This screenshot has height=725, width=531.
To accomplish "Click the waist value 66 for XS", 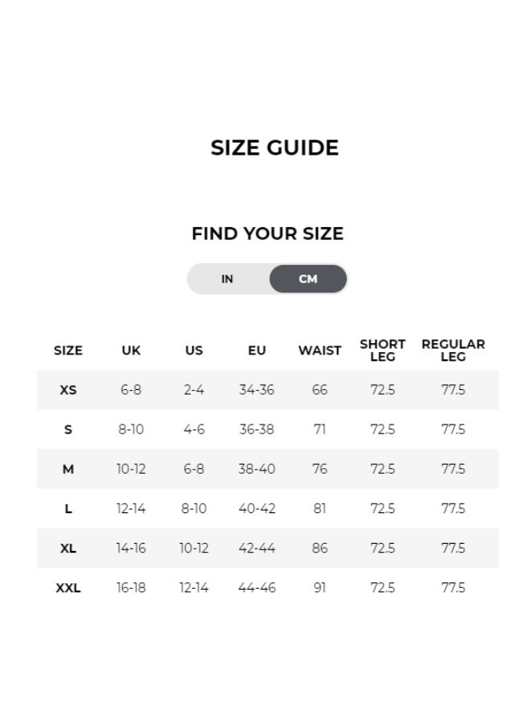I will (319, 389).
